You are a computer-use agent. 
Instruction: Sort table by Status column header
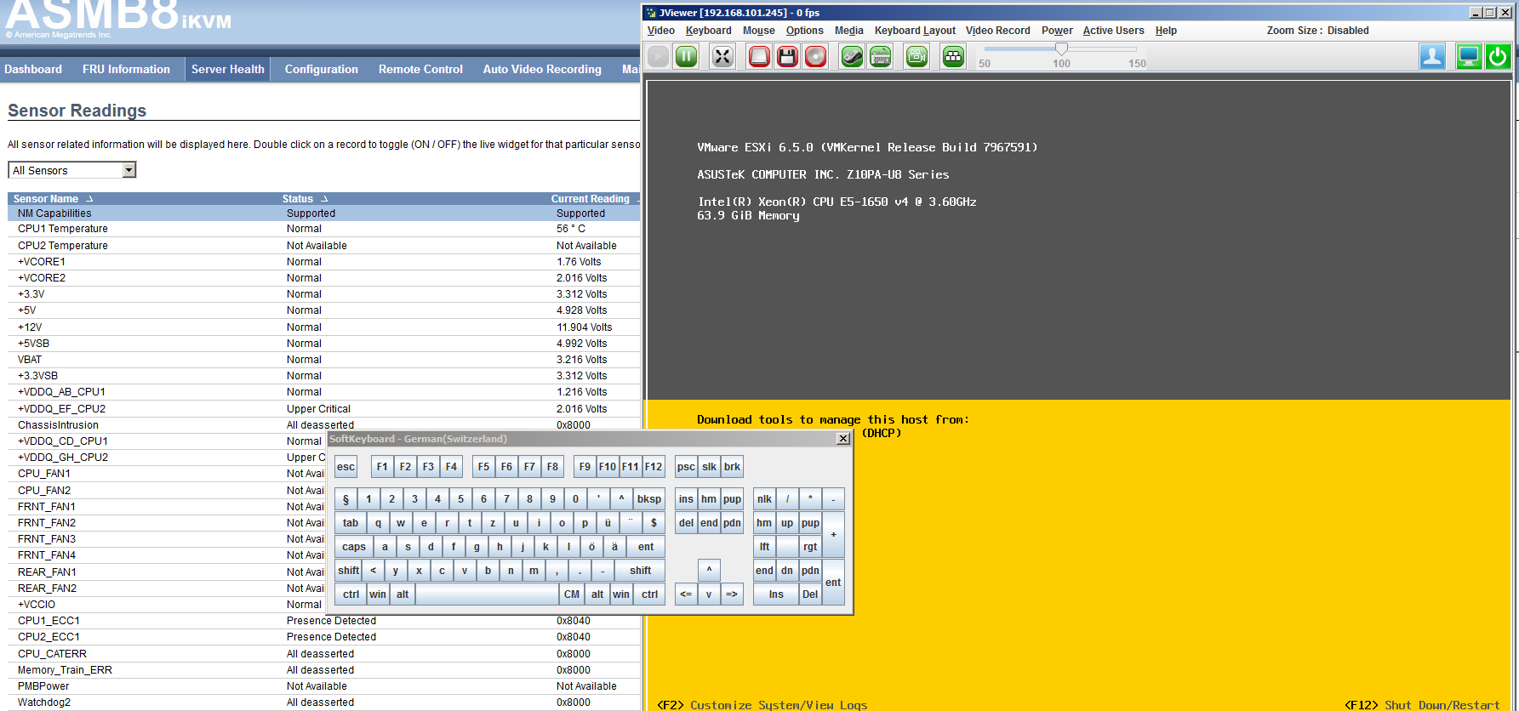(x=298, y=199)
